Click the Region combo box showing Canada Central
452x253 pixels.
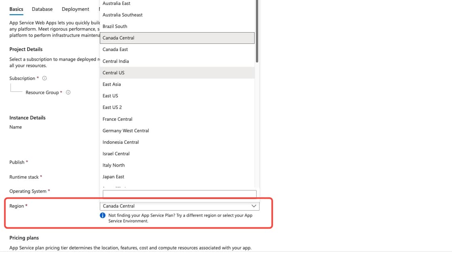tap(179, 206)
